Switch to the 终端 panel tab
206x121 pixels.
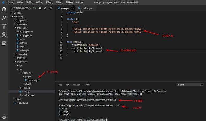pyautogui.click(x=87, y=85)
